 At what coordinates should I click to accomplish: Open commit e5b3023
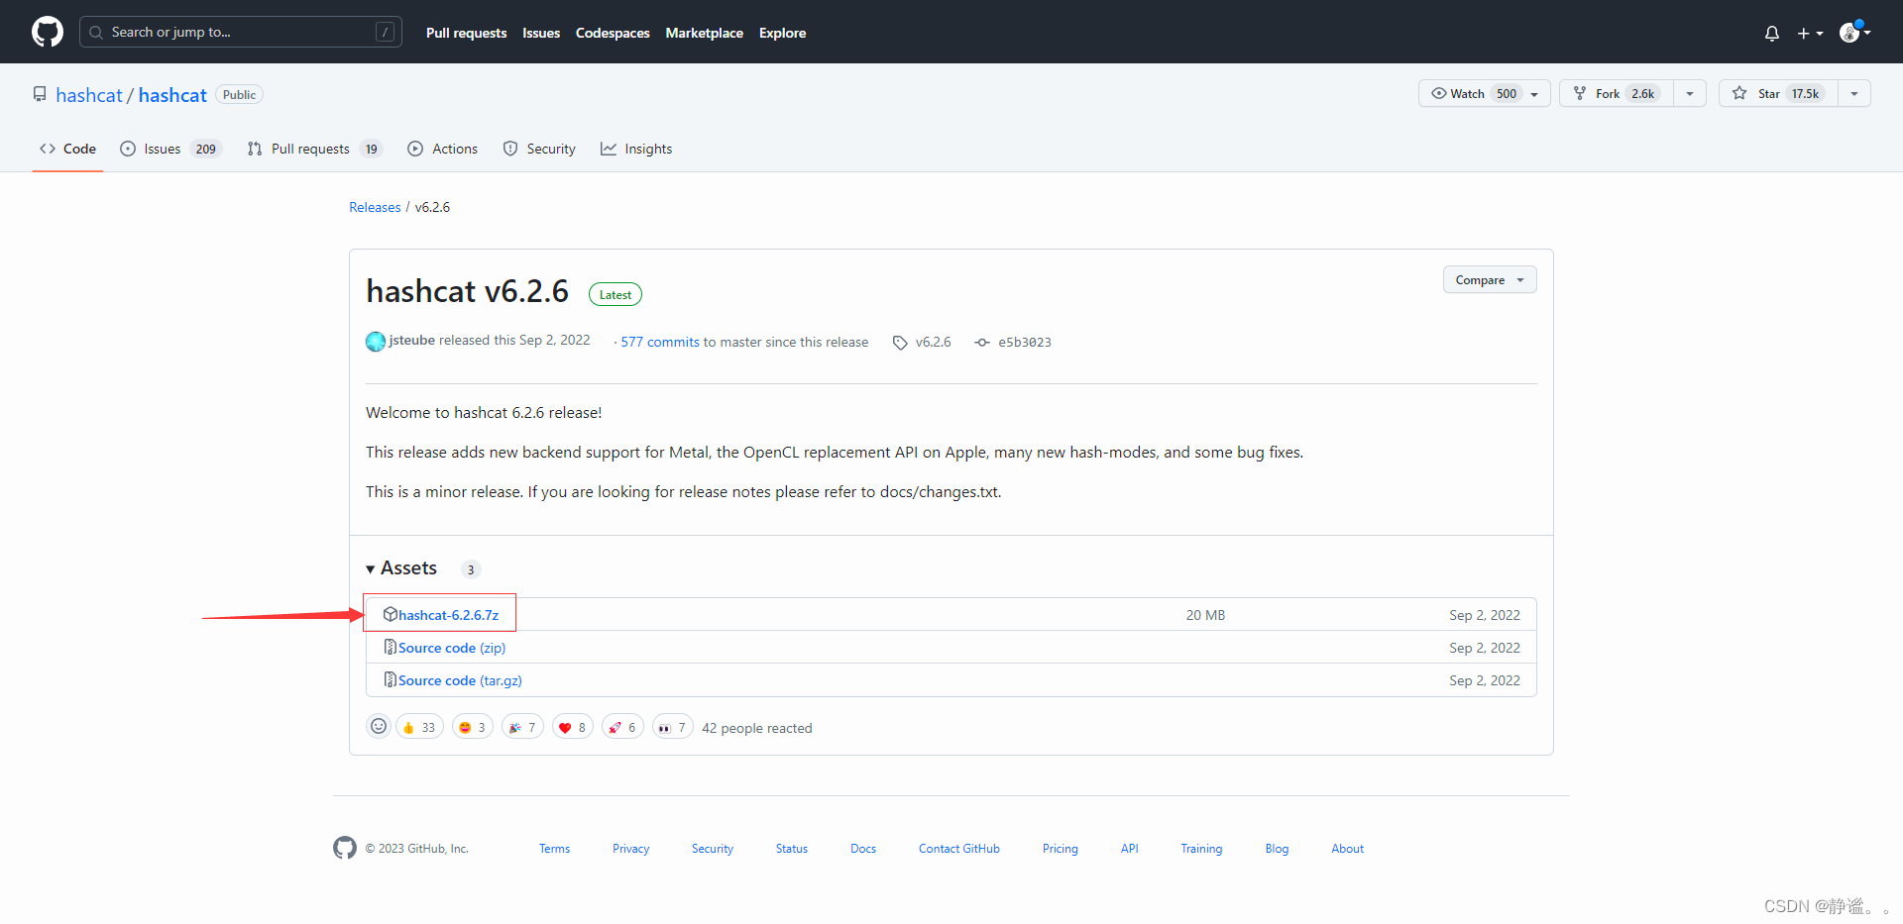pyautogui.click(x=1013, y=342)
